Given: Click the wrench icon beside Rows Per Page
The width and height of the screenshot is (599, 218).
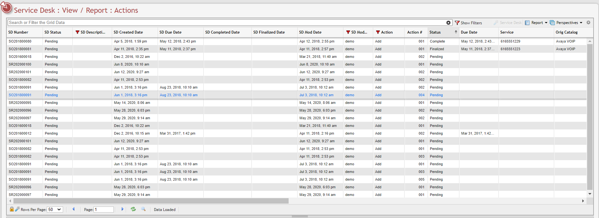Looking at the screenshot, I should click(17, 209).
